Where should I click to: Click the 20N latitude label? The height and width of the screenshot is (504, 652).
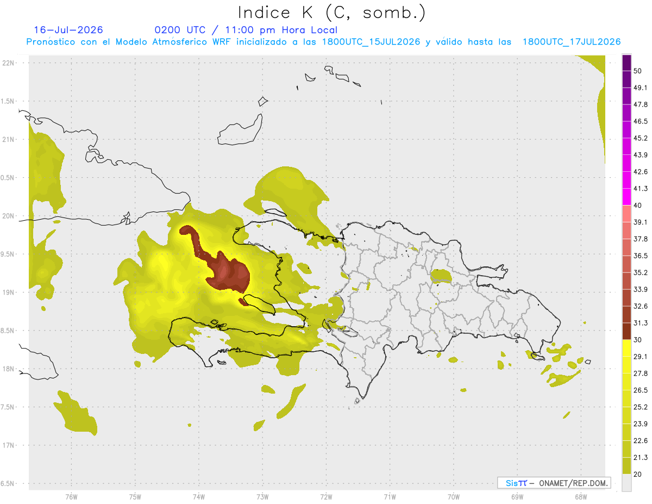click(8, 216)
